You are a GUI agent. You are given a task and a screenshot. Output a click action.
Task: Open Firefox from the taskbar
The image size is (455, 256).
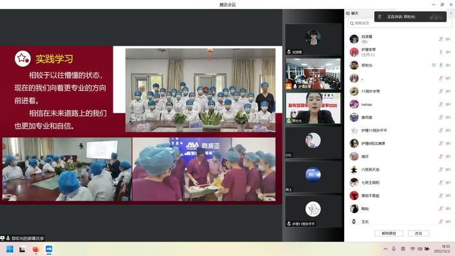click(x=36, y=249)
